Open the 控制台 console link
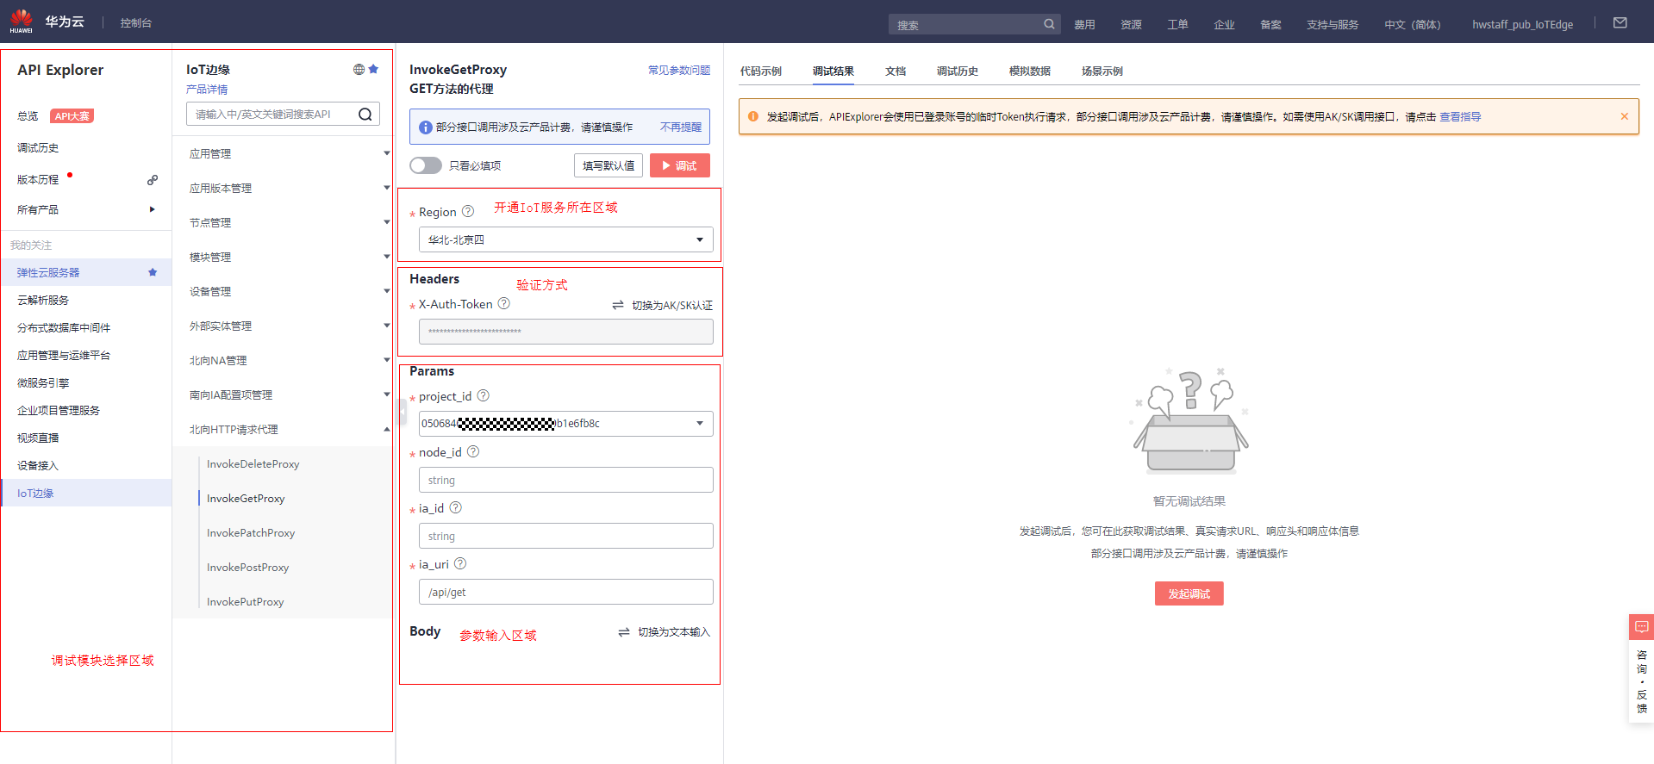The width and height of the screenshot is (1654, 764). [x=136, y=22]
